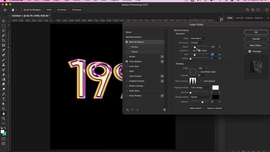Click Reset to Default button
Image resolution: width=270 pixels, height=152 pixels.
214,108
